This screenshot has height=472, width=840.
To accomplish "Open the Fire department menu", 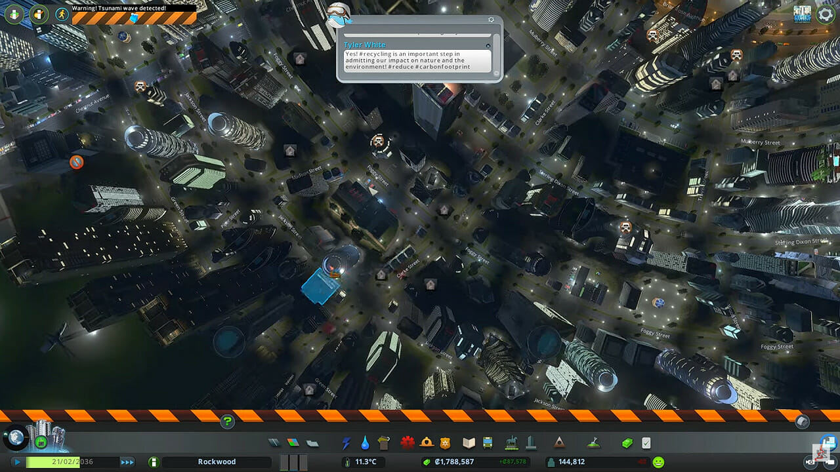I will tap(427, 443).
